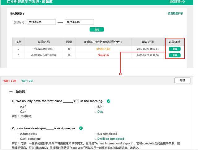View details of 七年级unit1随堂练习 test

point(175,49)
